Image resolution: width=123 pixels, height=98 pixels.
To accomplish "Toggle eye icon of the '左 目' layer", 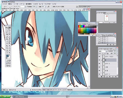I will click(x=99, y=67).
